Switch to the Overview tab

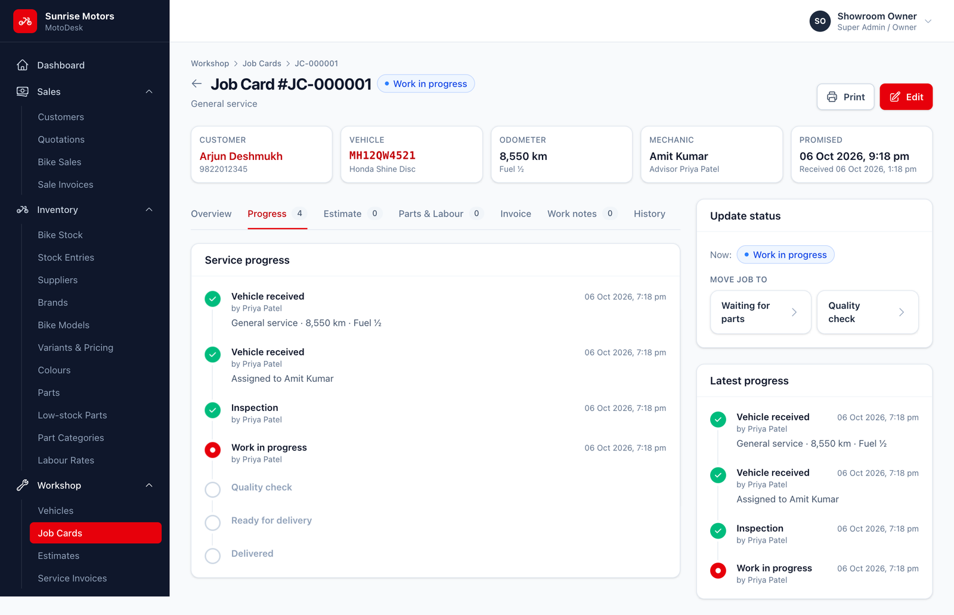(211, 214)
